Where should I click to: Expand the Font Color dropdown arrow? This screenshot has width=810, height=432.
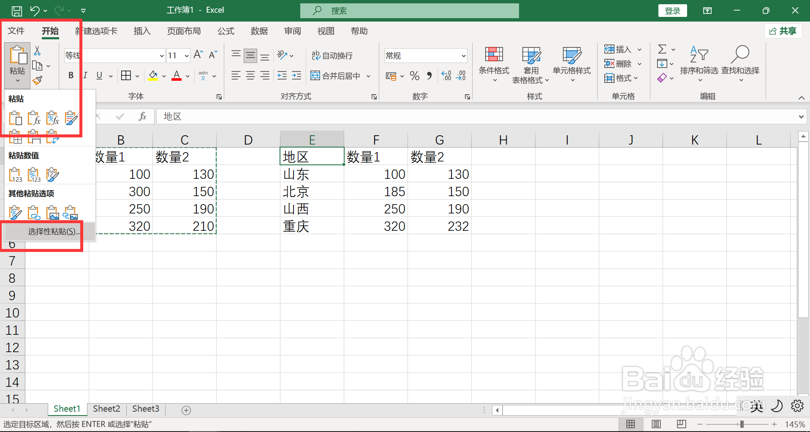point(188,76)
